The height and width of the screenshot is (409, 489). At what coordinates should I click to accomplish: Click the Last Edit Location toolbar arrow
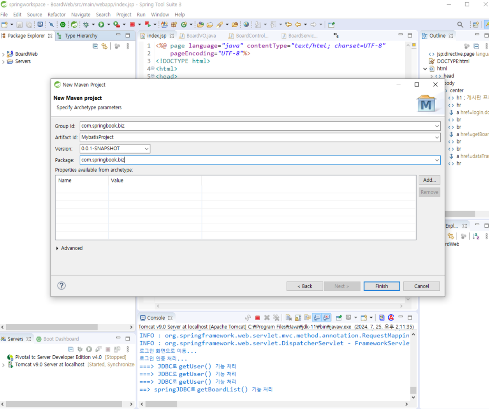tap(288, 25)
